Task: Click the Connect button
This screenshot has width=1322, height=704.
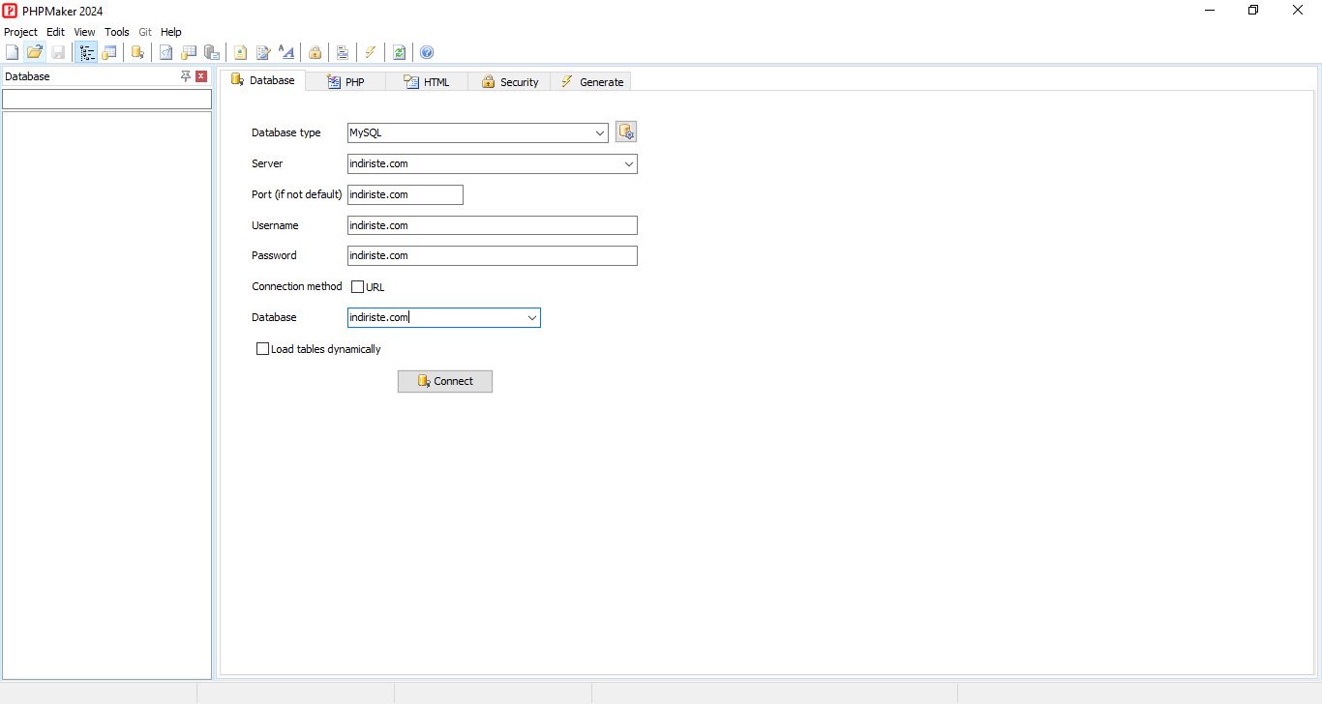Action: coord(445,381)
